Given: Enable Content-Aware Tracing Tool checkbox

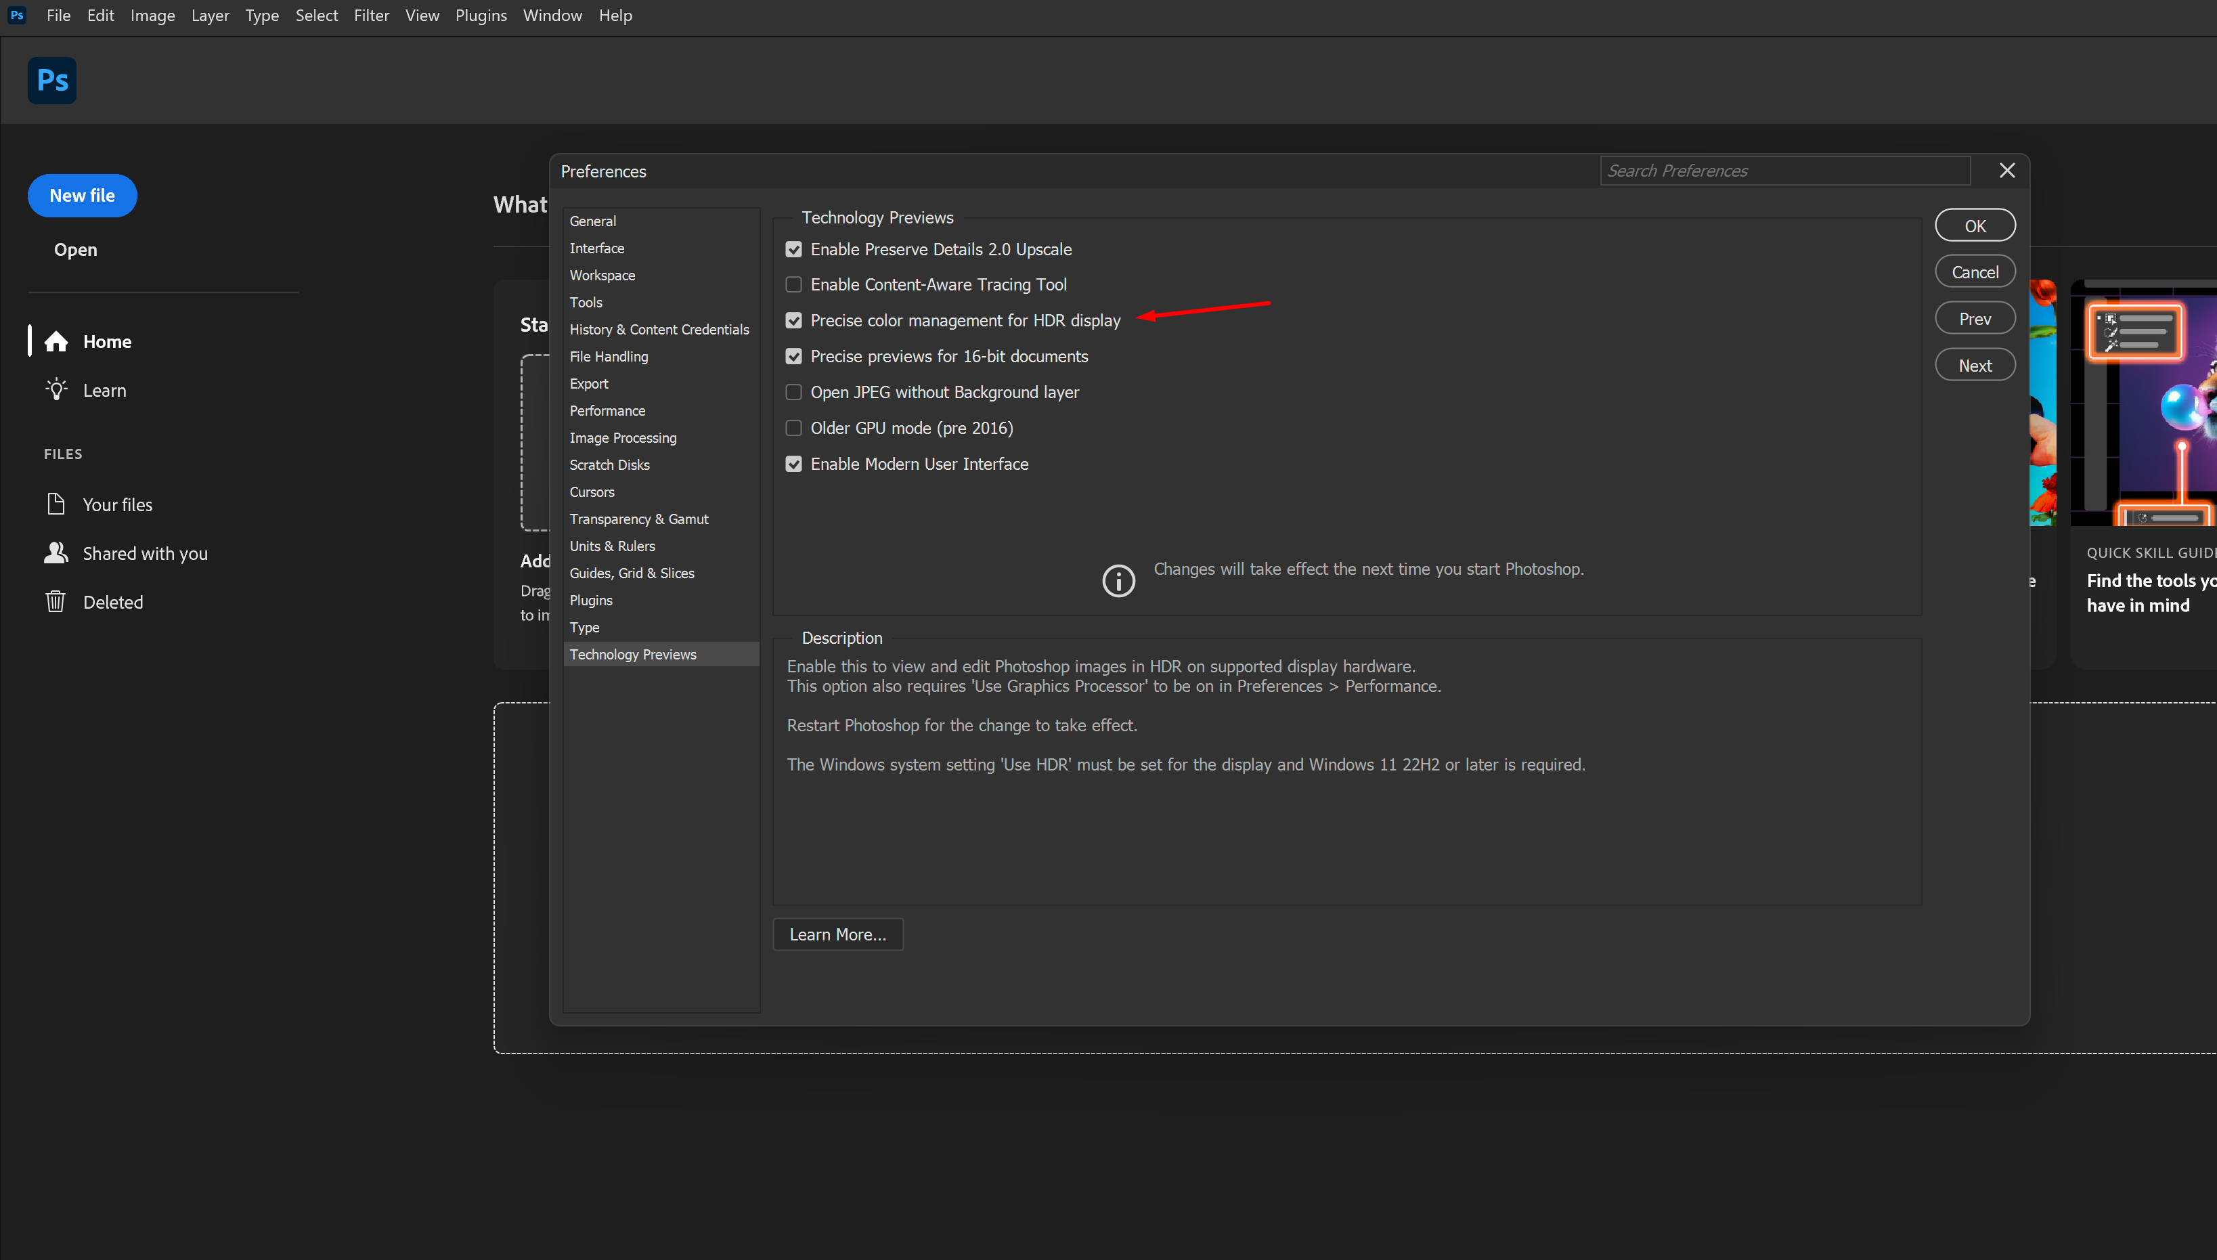Looking at the screenshot, I should [x=793, y=285].
